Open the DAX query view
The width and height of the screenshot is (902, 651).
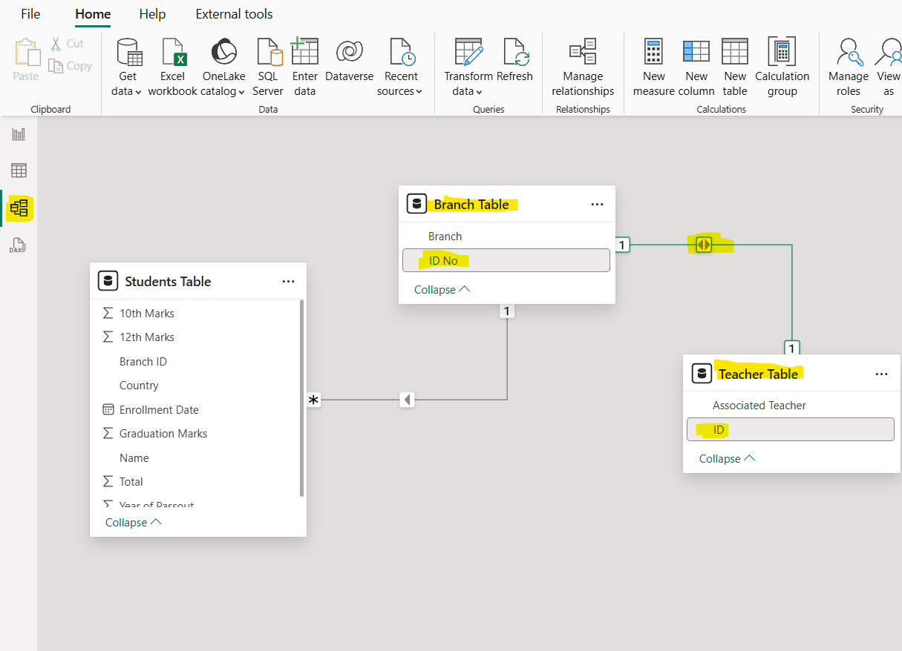tap(18, 245)
